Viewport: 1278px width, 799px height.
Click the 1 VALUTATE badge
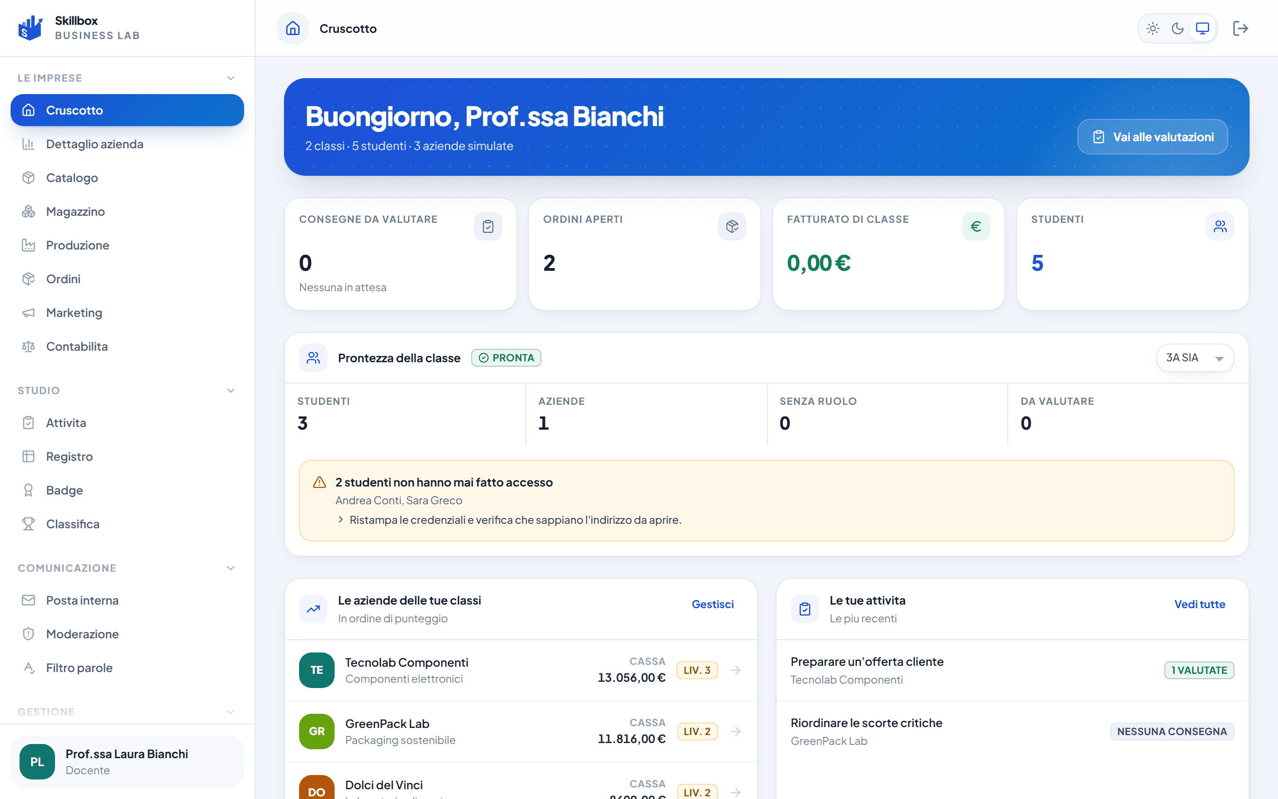[x=1199, y=670]
